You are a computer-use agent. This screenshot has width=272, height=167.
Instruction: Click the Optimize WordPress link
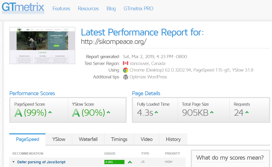pyautogui.click(x=148, y=77)
